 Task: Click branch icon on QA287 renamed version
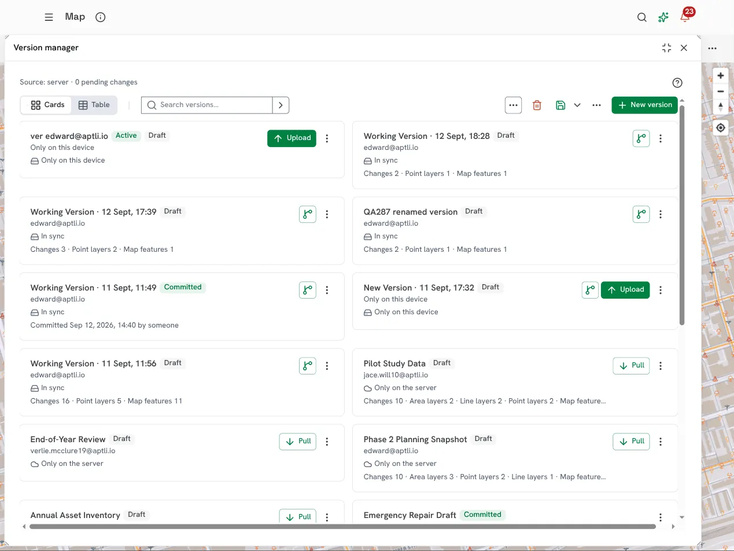[641, 214]
